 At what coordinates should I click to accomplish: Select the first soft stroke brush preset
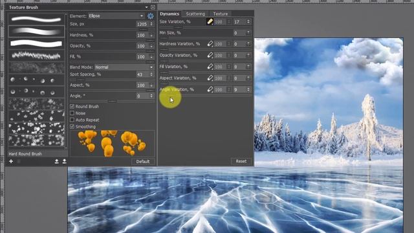click(36, 19)
